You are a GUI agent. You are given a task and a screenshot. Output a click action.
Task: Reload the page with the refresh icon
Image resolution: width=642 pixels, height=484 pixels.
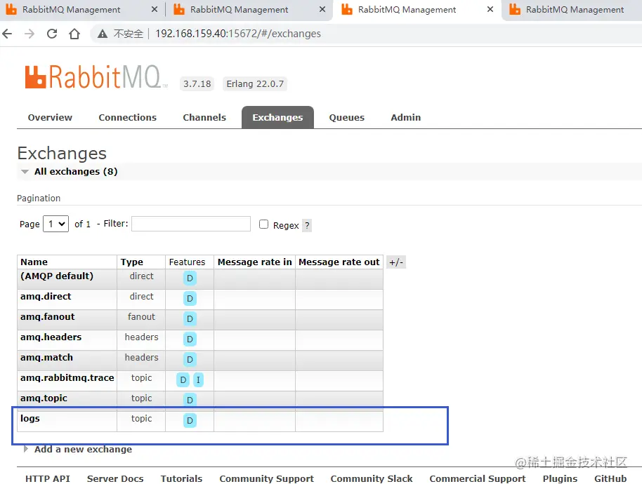[x=52, y=34]
